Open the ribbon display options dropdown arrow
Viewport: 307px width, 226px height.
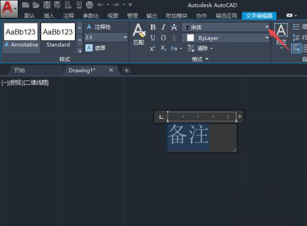click(296, 15)
